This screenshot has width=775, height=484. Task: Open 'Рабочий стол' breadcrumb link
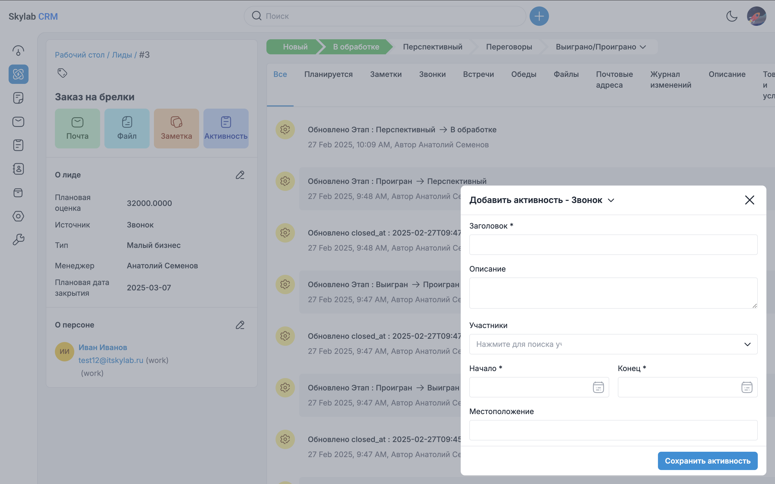(x=80, y=55)
